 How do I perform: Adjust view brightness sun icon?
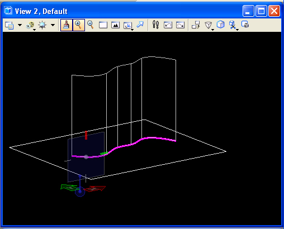(x=42, y=25)
